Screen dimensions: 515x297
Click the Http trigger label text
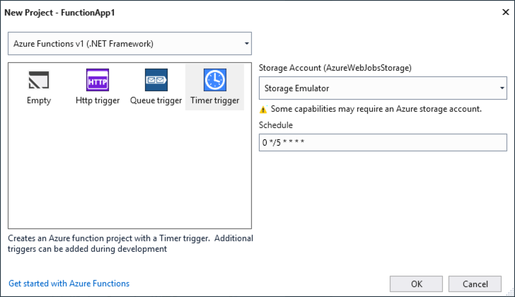click(98, 100)
